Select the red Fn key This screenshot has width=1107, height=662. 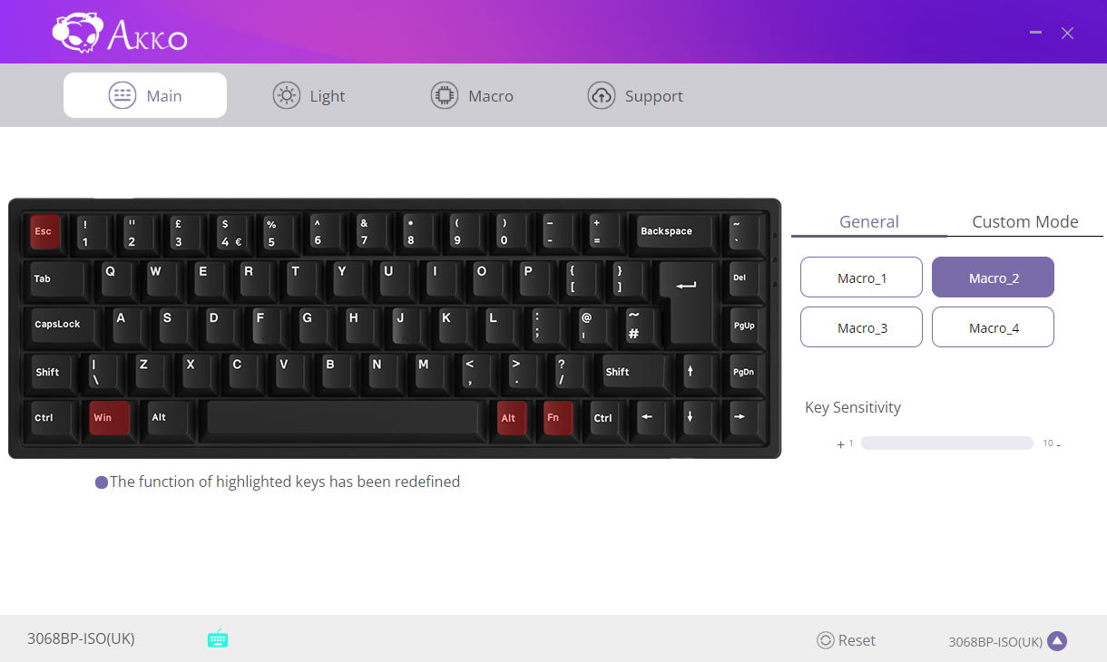pos(557,417)
